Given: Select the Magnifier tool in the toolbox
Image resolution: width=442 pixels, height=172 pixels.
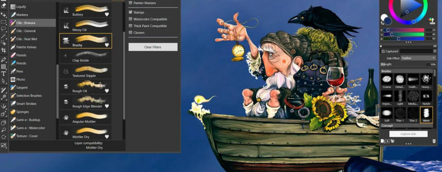Looking at the screenshot, I should point(3,130).
